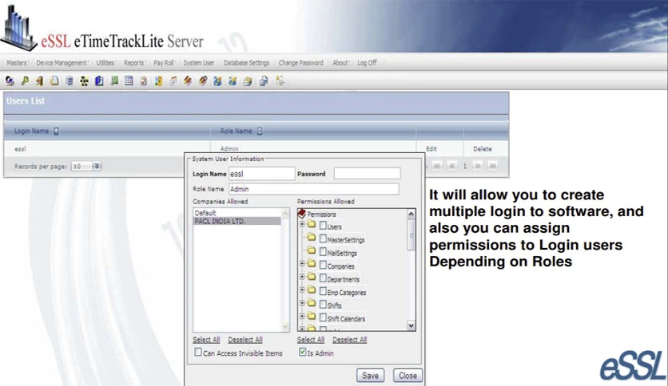Click the Database Settings menu item

247,62
